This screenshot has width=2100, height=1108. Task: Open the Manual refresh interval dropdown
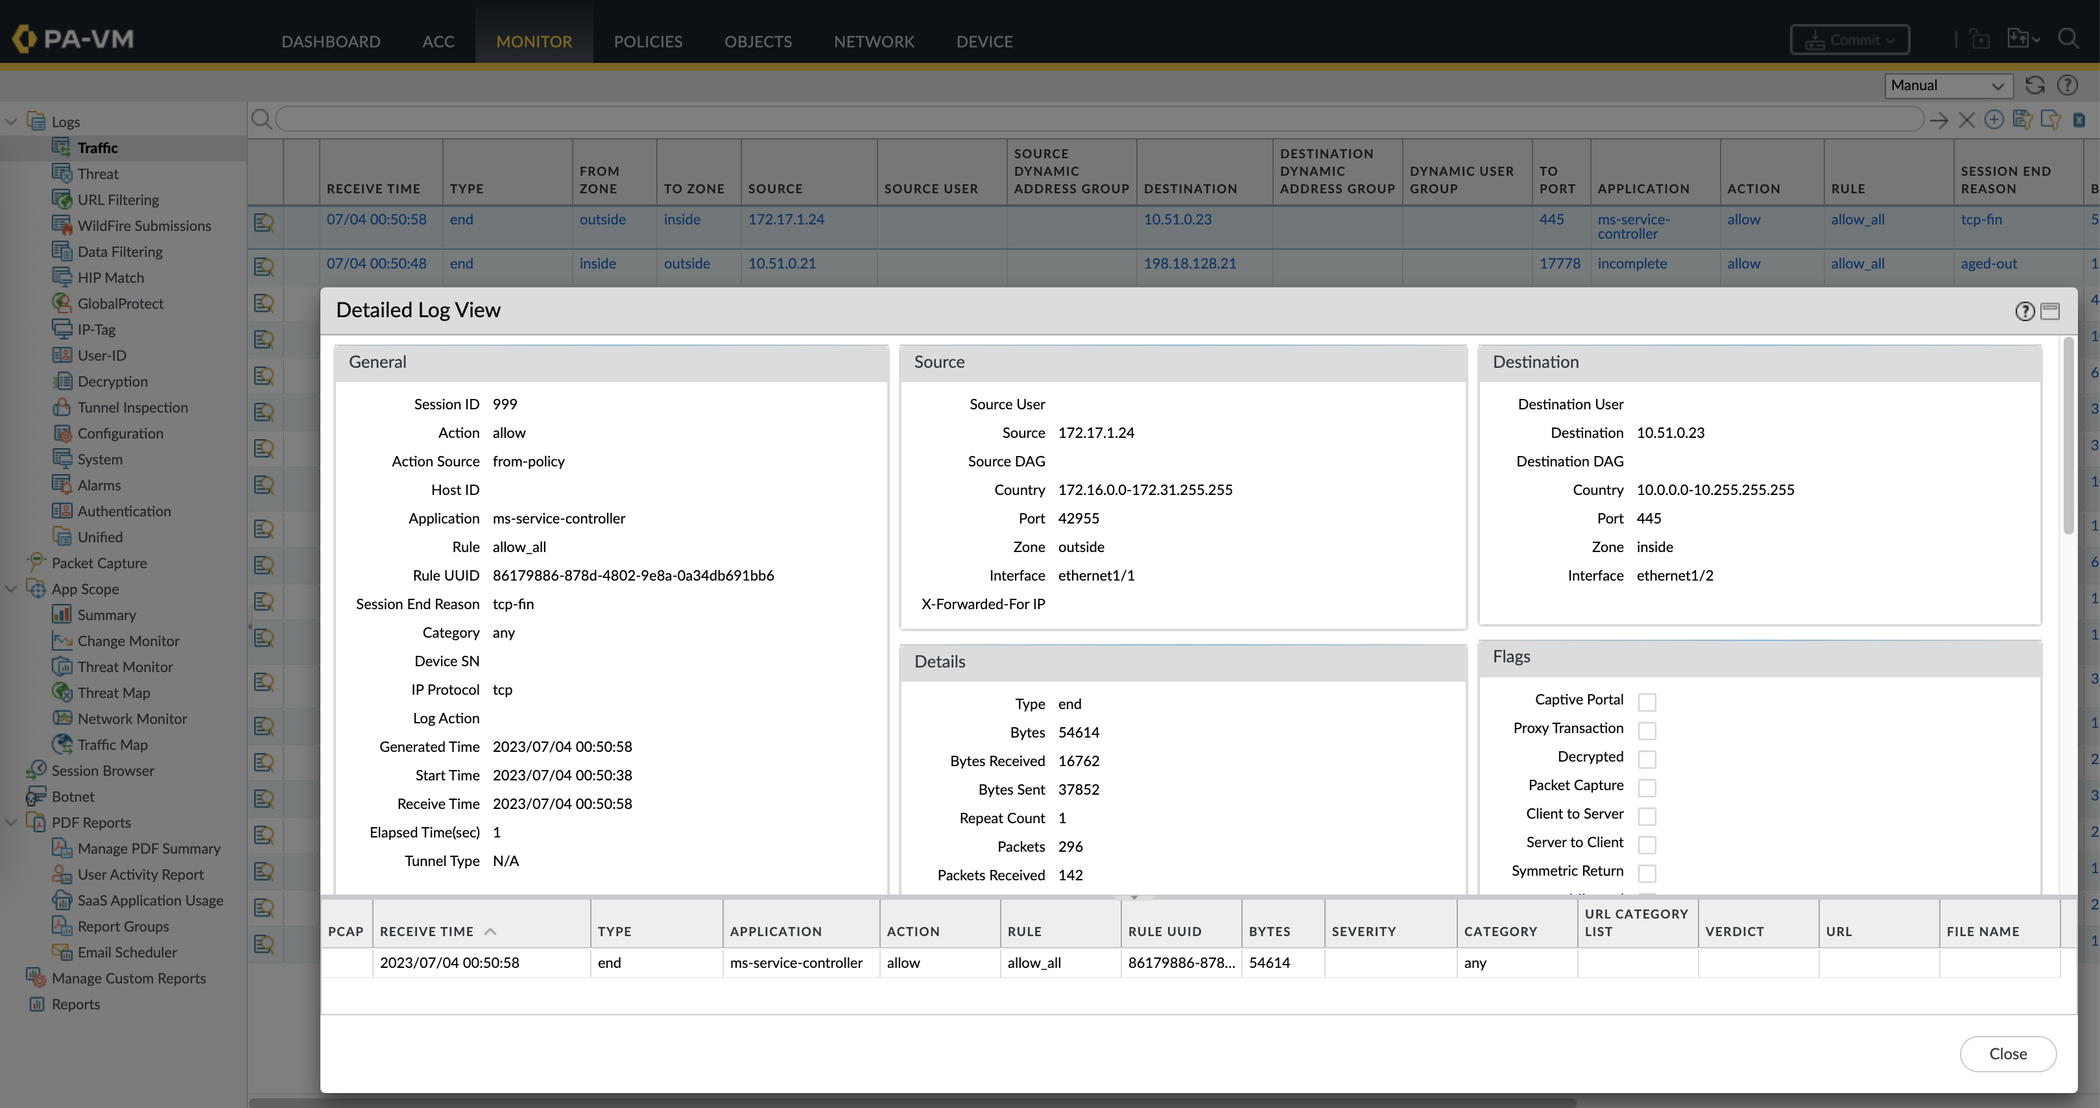click(x=1948, y=86)
